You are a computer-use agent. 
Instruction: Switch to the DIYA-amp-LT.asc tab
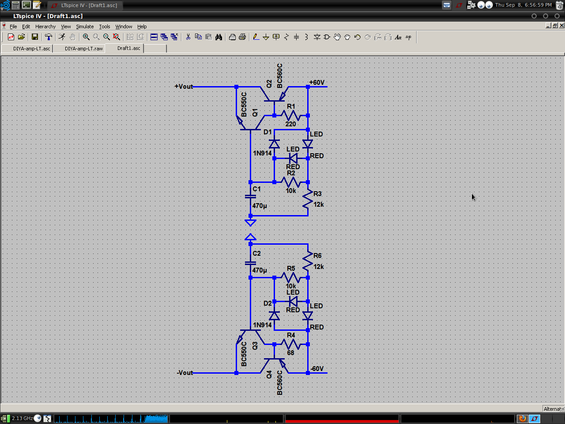pos(27,49)
